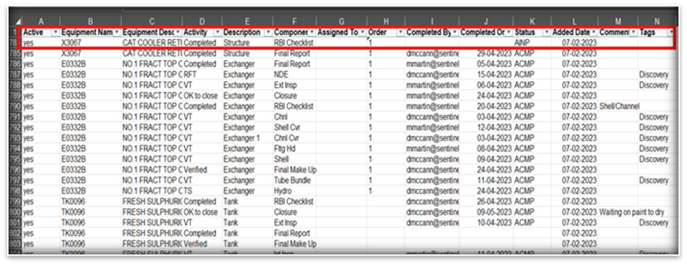Open the Added Date filter dropdown
The height and width of the screenshot is (265, 687).
tap(593, 33)
